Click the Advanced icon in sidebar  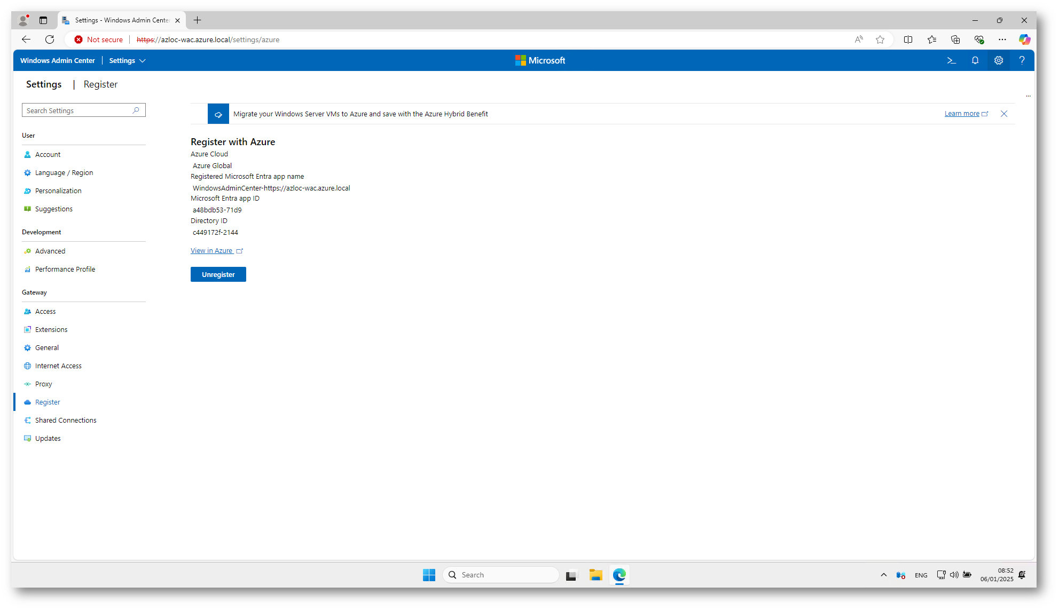(x=27, y=251)
